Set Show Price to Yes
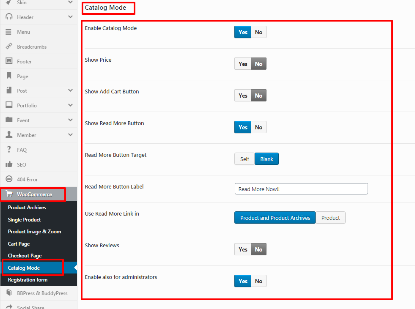 point(242,64)
